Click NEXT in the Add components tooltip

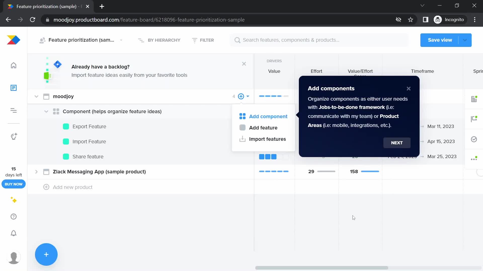(x=397, y=143)
